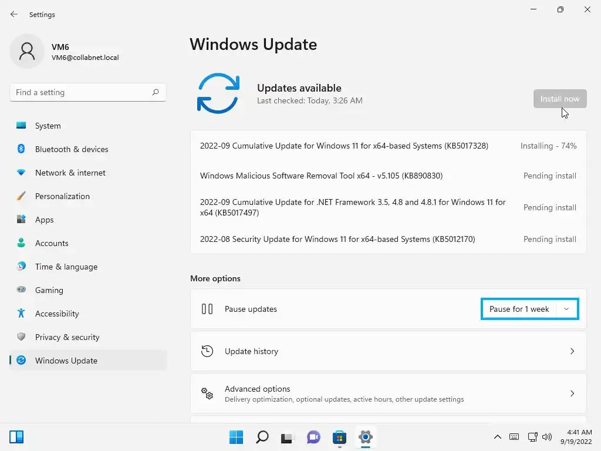Click the Pause for 1 week button

(519, 309)
